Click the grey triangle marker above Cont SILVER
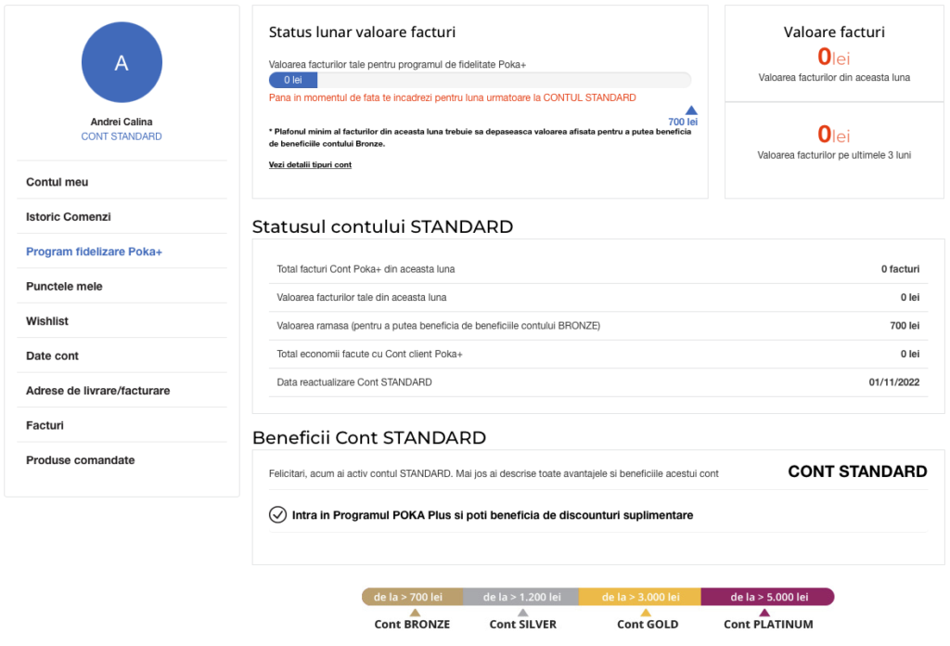 (523, 613)
